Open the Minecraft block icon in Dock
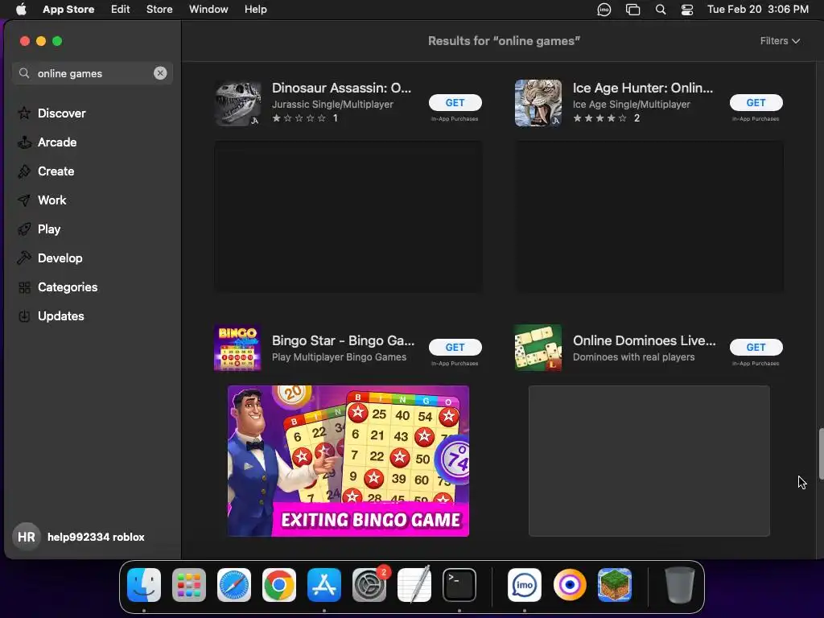Screen dimensions: 824x618 click(615, 585)
